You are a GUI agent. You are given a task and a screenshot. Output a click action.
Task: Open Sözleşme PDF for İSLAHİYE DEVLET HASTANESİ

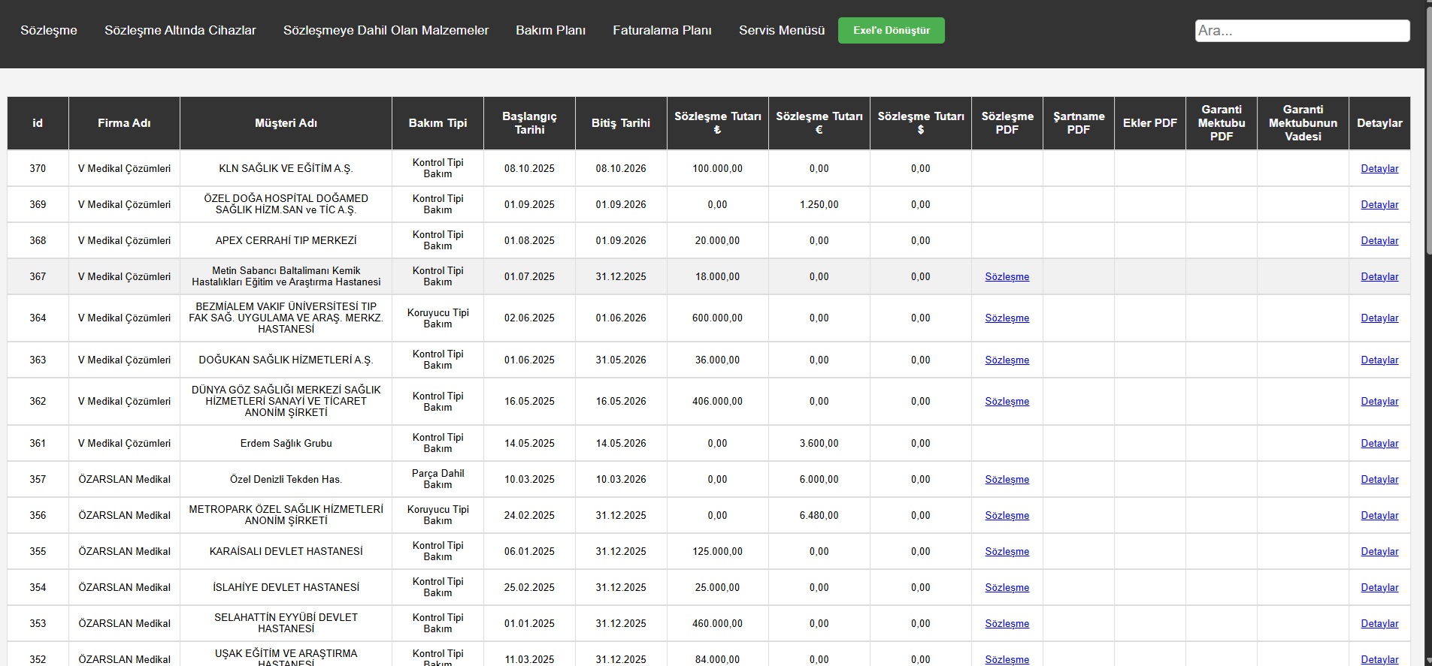point(1007,588)
